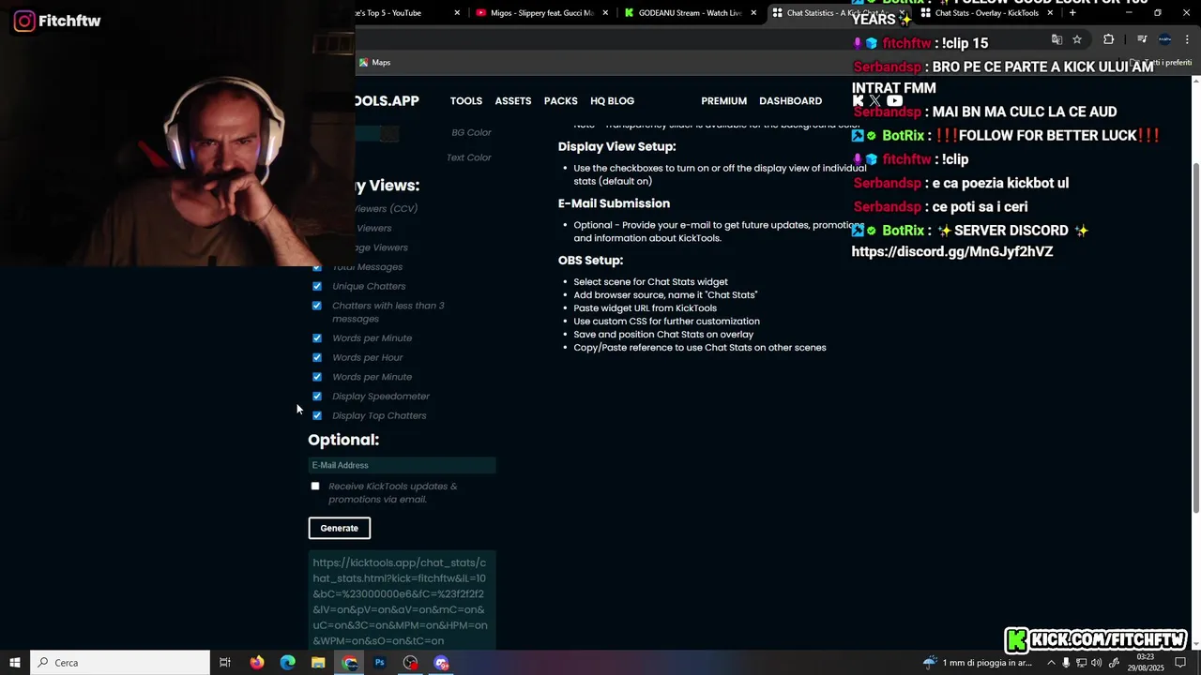Close the GODEANU Stream tab

(x=753, y=13)
